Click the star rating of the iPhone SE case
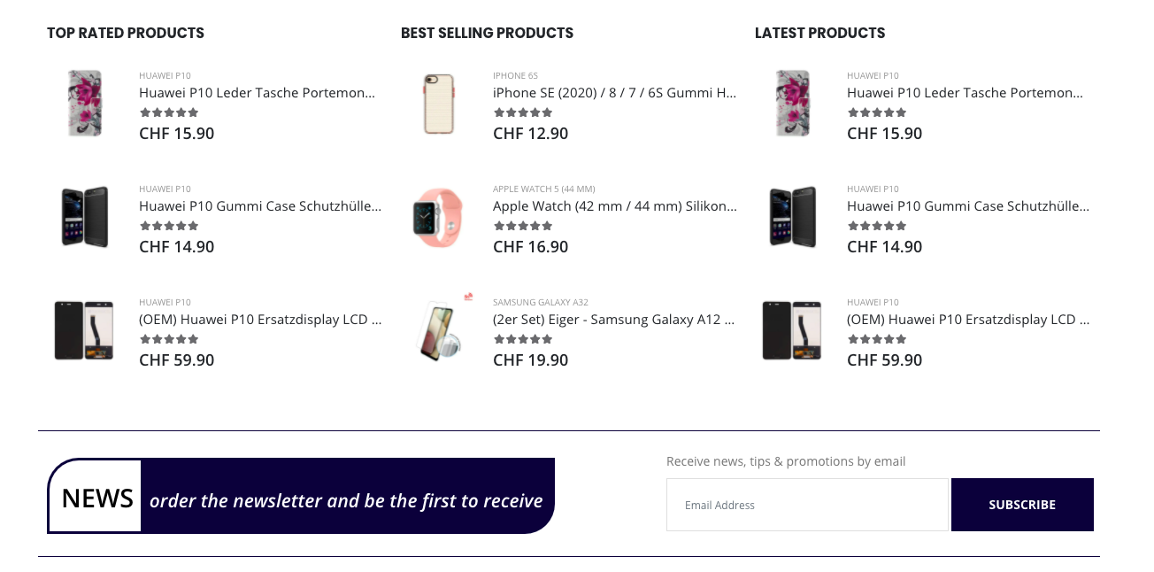Viewport: 1154px width, 572px height. tap(523, 112)
